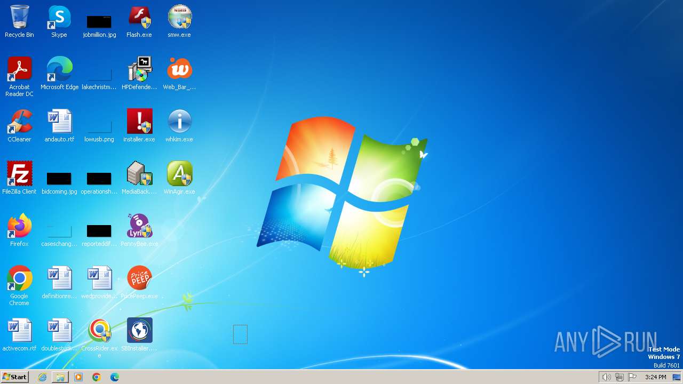Viewport: 683px width, 384px height.
Task: Select the FileZilla Client shortcut
Action: (x=19, y=178)
